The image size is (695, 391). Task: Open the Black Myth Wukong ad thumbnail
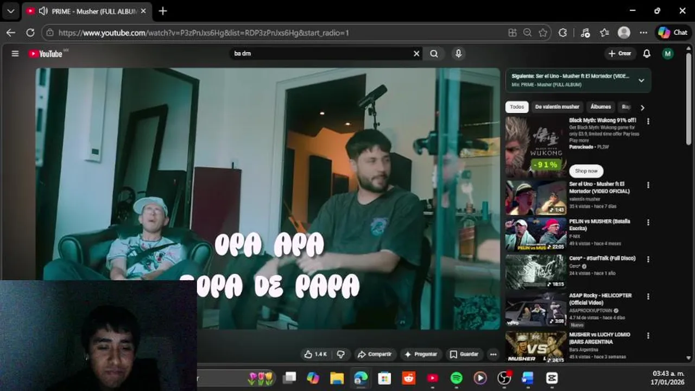tap(536, 147)
